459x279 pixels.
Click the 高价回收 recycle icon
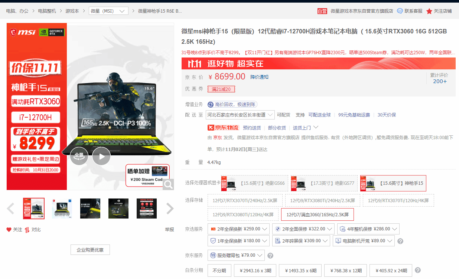point(211,105)
